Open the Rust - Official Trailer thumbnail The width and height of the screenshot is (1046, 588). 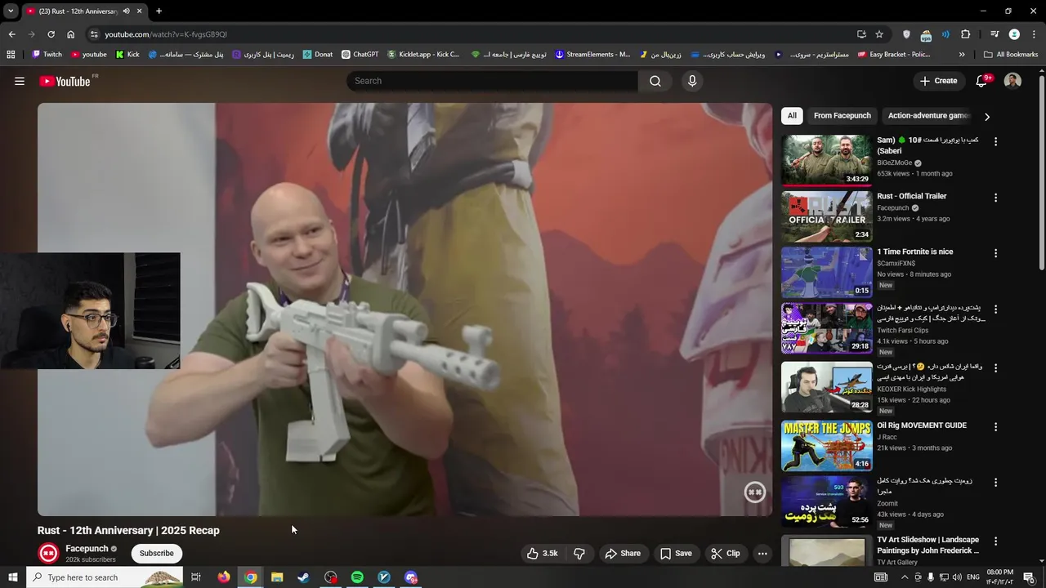point(826,216)
